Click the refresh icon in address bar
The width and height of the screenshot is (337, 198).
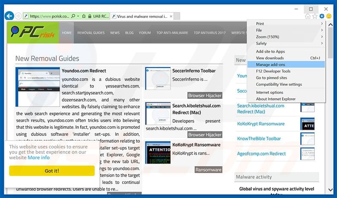(x=84, y=16)
